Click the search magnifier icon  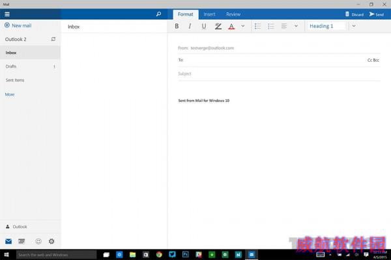(158, 14)
